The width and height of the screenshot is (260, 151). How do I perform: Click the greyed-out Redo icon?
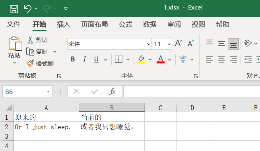pos(47,9)
